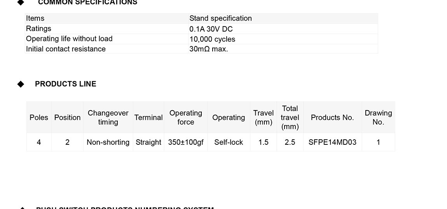Click the Changeover timing column header
Screen dimensions: 447x209
click(108, 118)
